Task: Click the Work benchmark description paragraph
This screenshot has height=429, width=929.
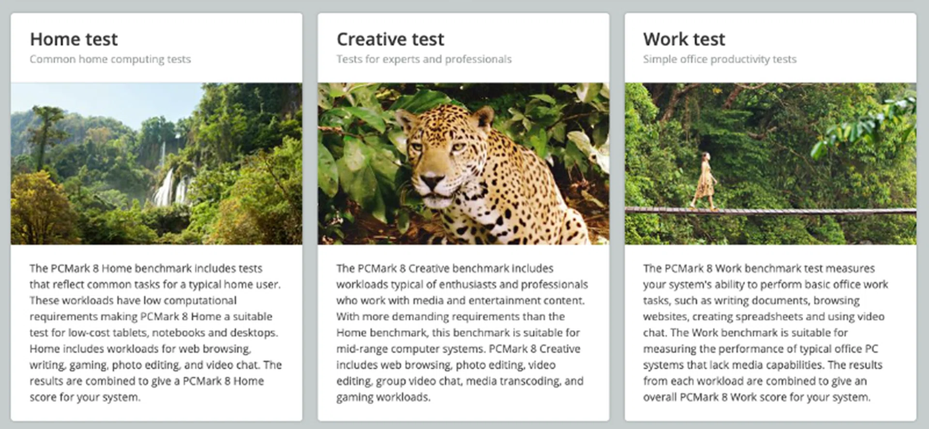Action: pyautogui.click(x=764, y=332)
